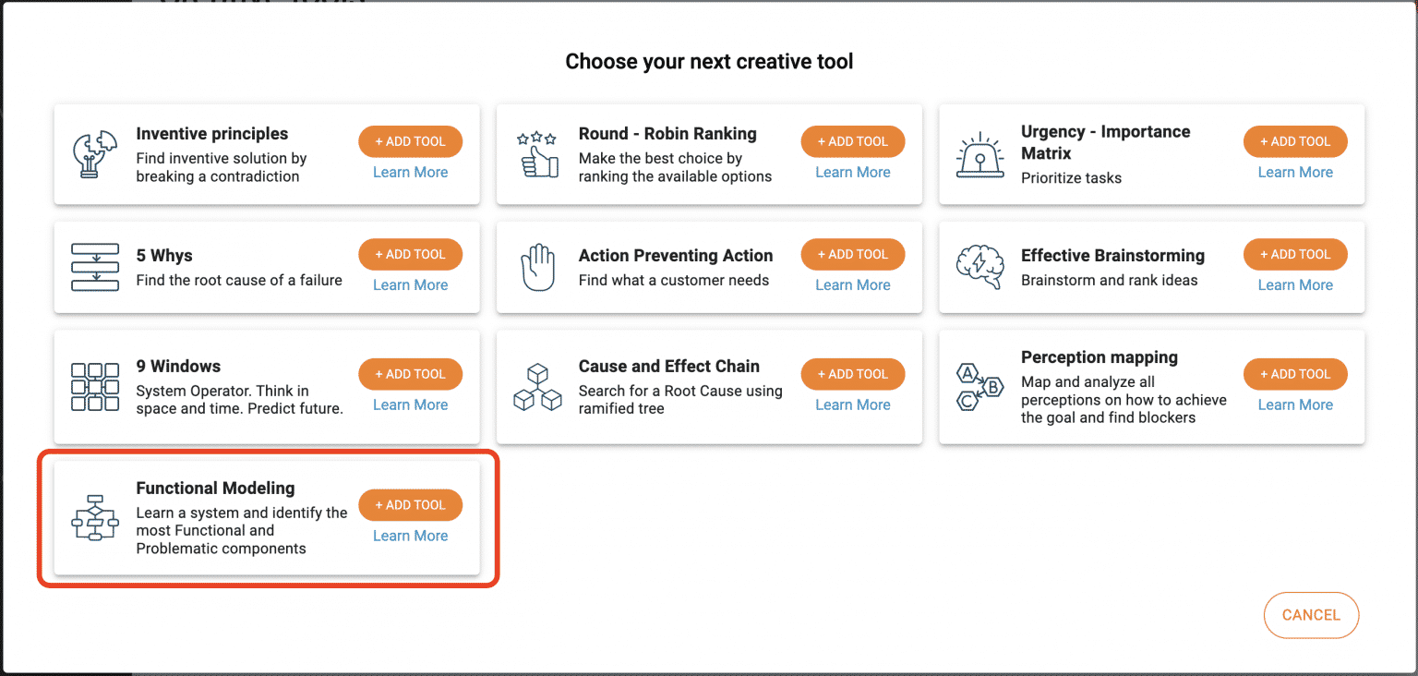Click the Functional Modeling flowchart icon

pos(95,518)
